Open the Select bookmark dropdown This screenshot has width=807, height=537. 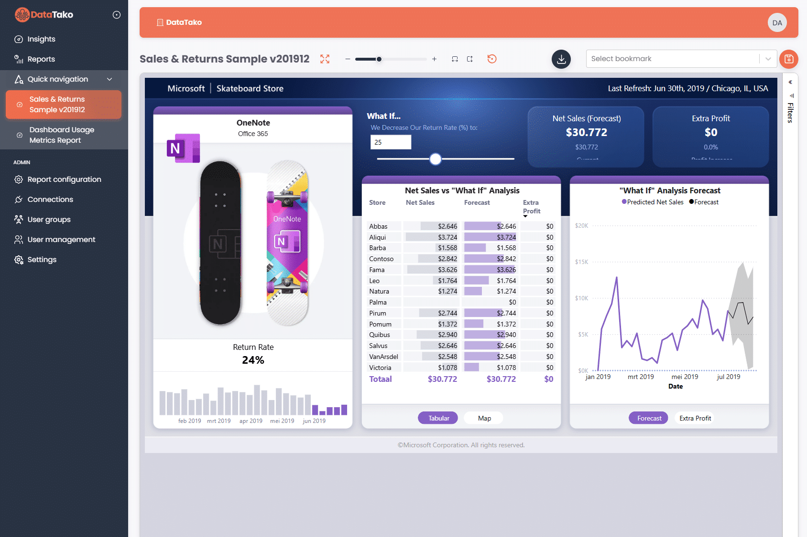click(768, 58)
